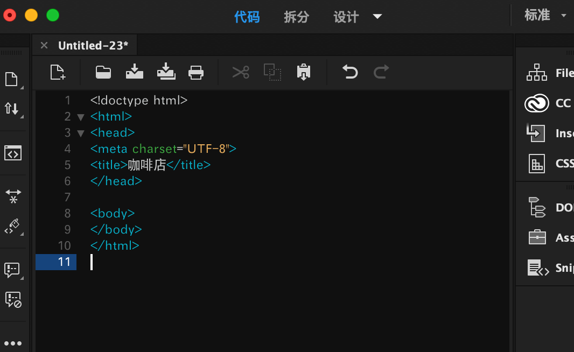Click the </head> closing tag line
Viewport: 574px width, 352px height.
[x=116, y=181]
